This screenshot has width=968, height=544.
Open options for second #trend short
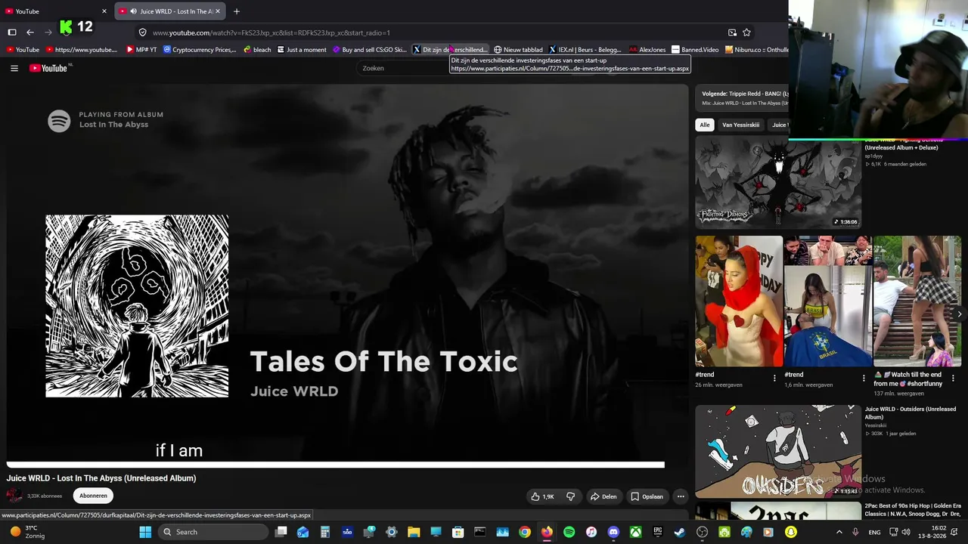[x=864, y=378]
